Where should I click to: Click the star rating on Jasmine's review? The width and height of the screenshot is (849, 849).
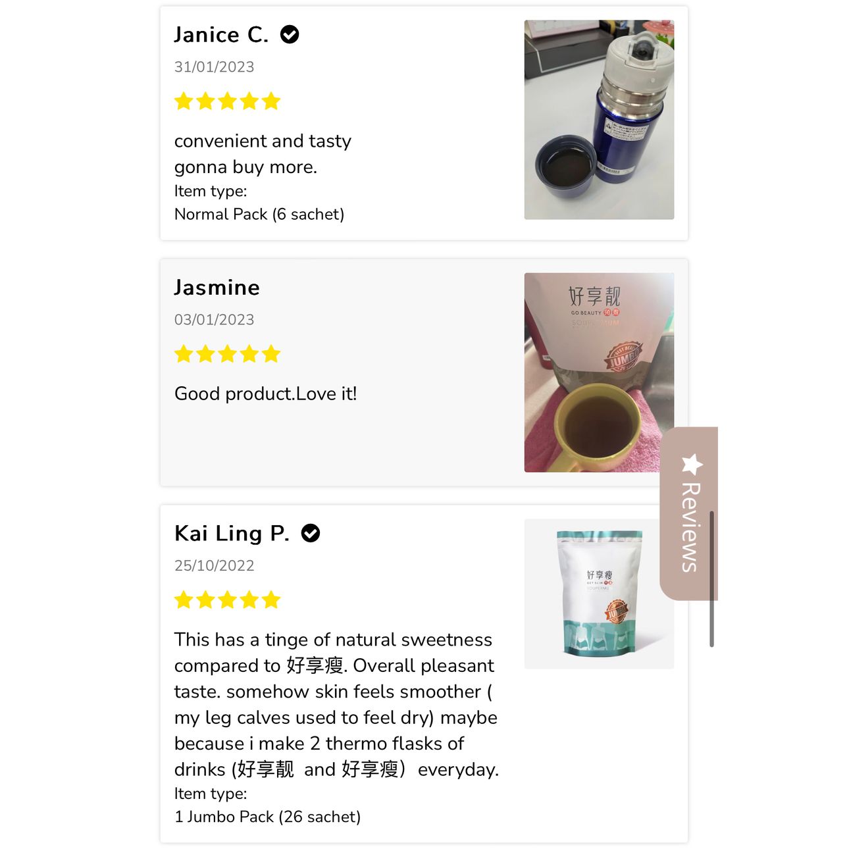pos(228,354)
